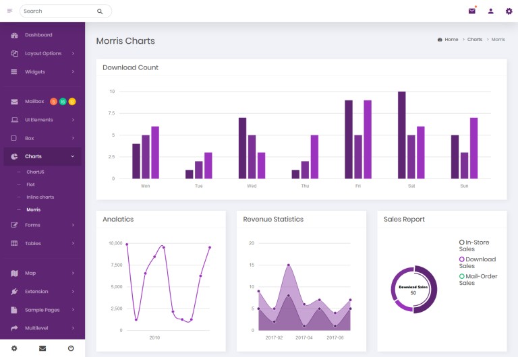This screenshot has height=357, width=518.
Task: Click In-Store Sales legend entry
Action: (474, 245)
